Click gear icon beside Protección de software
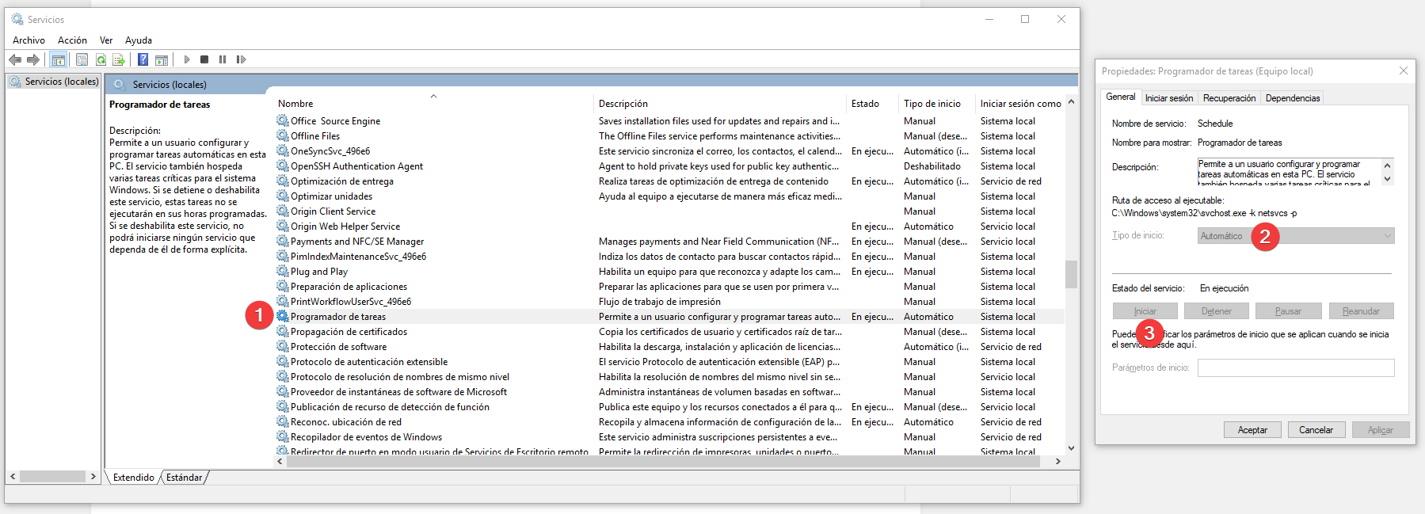 pos(283,346)
